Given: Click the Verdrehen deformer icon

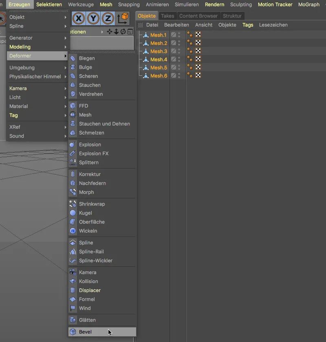Looking at the screenshot, I should pyautogui.click(x=73, y=94).
